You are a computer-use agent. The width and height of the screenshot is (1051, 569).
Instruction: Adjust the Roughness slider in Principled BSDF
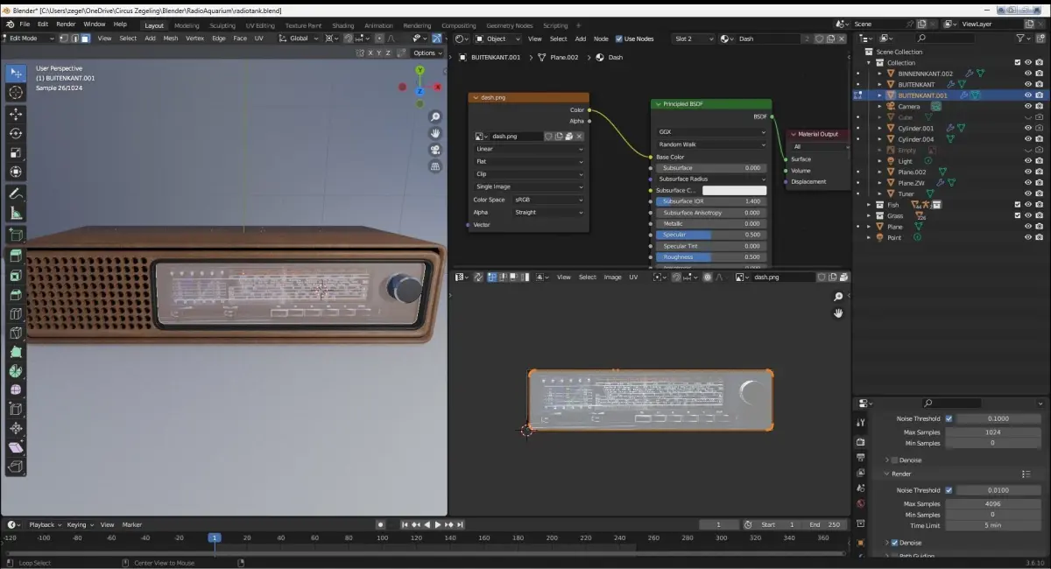tap(711, 257)
